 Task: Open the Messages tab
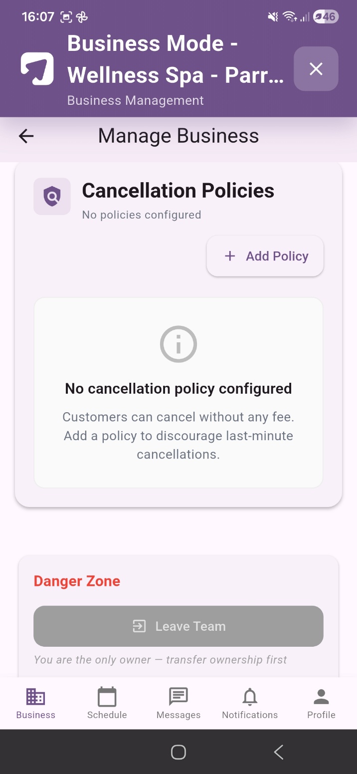[x=178, y=703]
